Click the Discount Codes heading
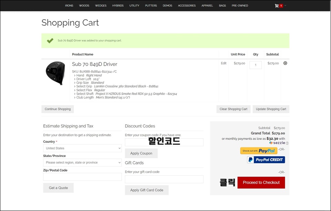The height and width of the screenshot is (211, 331). pos(140,126)
